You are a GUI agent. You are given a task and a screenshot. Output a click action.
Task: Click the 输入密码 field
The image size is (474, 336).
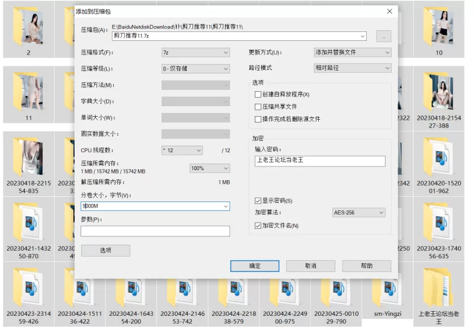coord(320,161)
